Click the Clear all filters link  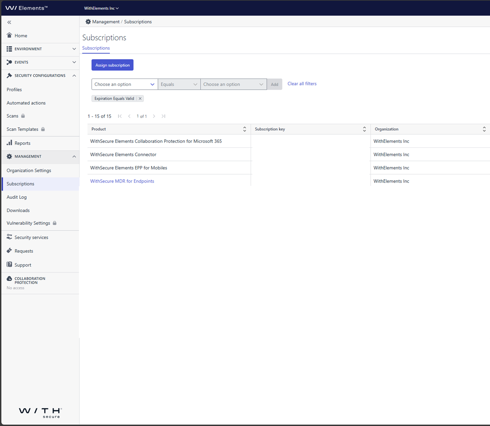302,84
